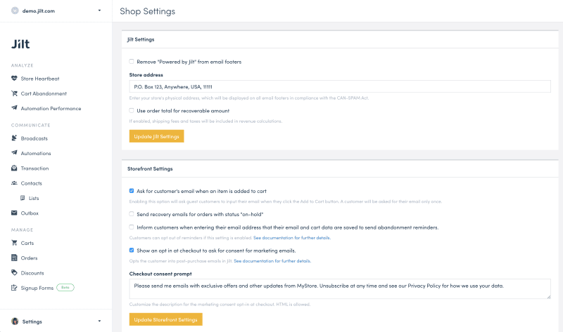Click the Orders document icon
This screenshot has height=332, width=563.
point(14,258)
